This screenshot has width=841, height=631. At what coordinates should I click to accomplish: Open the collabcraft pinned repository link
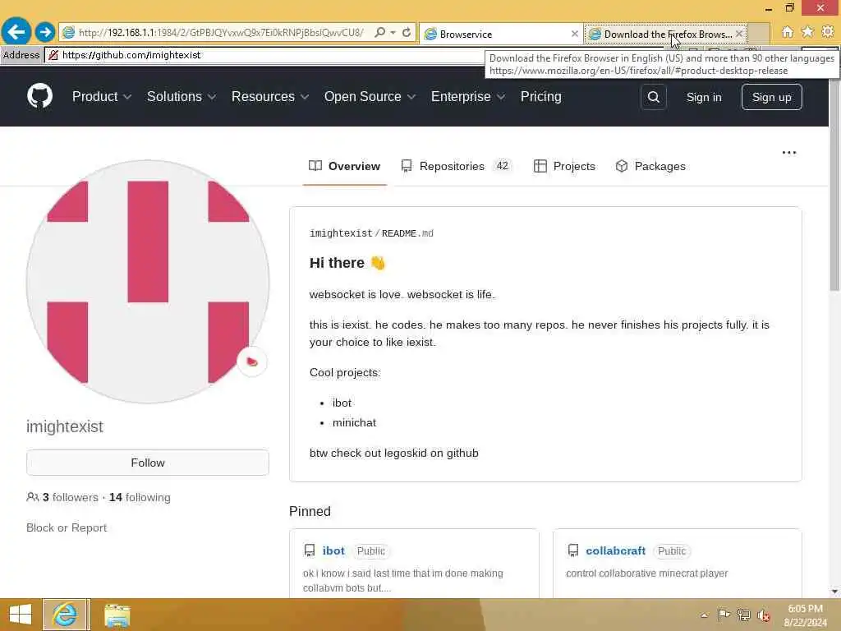(x=615, y=551)
